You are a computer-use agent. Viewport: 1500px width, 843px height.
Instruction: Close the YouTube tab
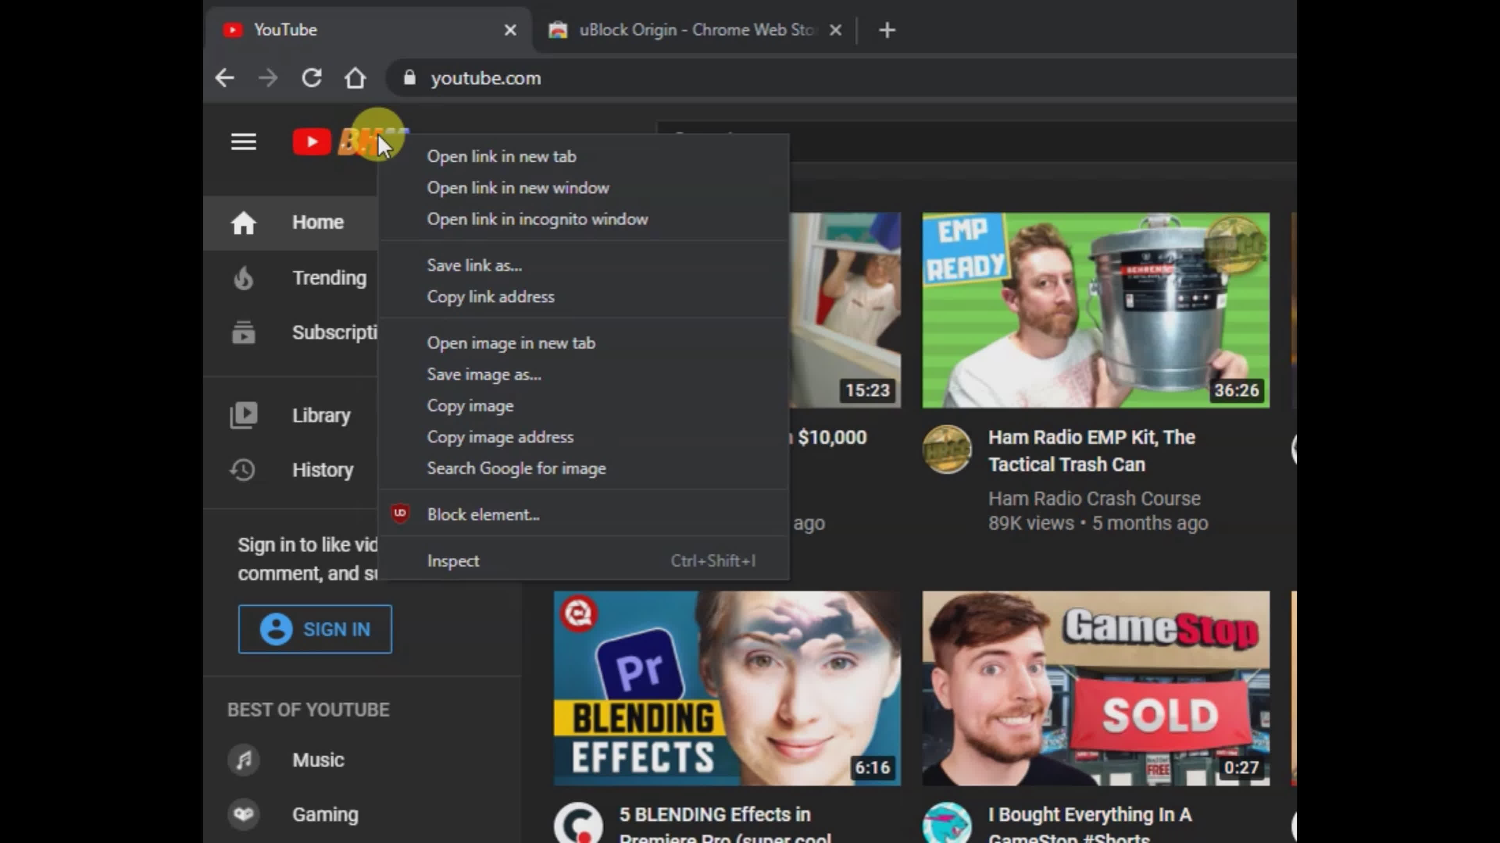tap(510, 30)
